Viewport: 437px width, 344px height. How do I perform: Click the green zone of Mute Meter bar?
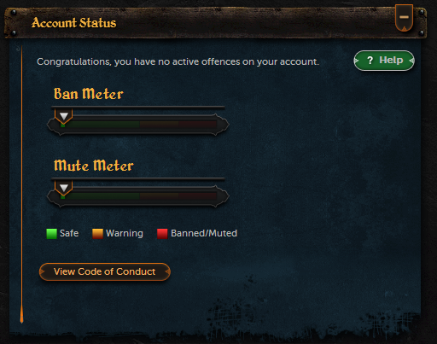coord(100,196)
